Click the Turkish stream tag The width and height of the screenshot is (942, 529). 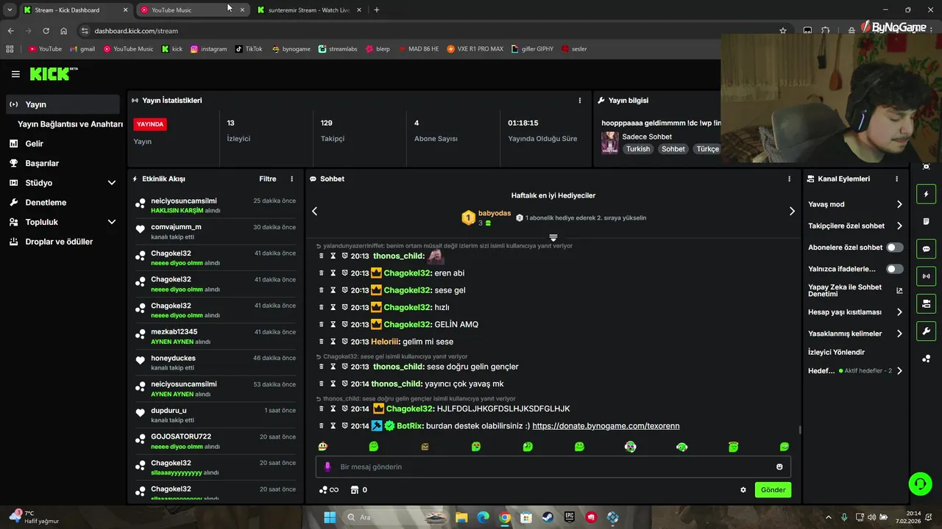tap(638, 149)
